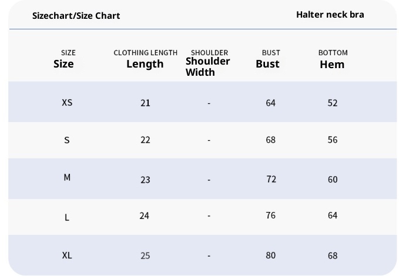The width and height of the screenshot is (399, 276).
Task: Click the length value 25 for XL
Action: coord(145,255)
